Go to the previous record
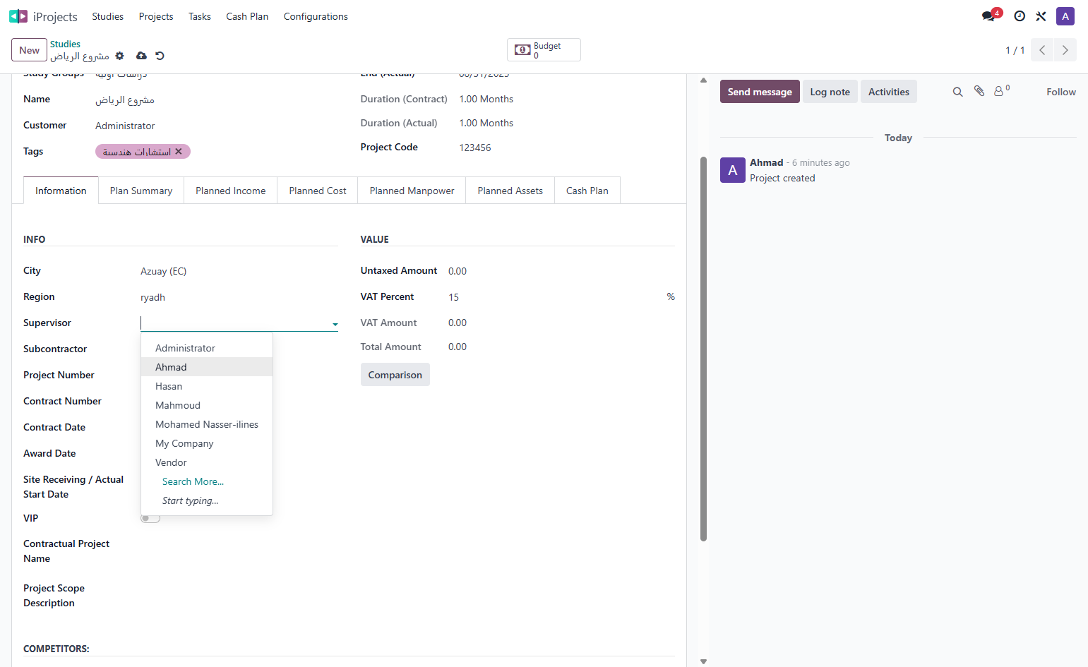 click(x=1042, y=50)
